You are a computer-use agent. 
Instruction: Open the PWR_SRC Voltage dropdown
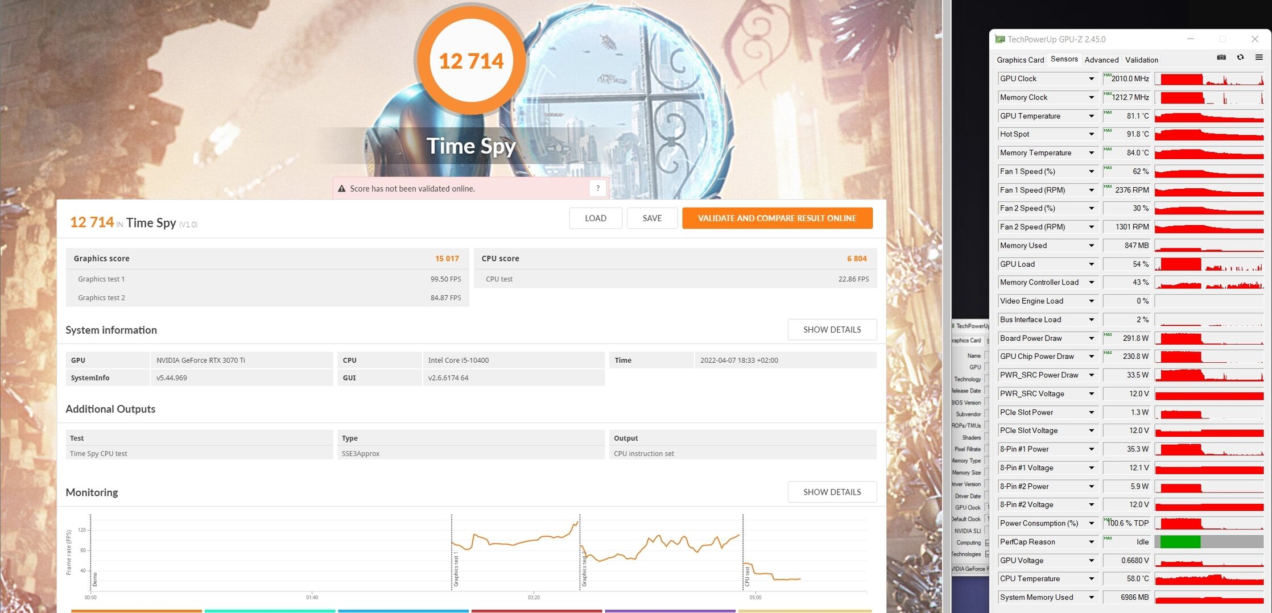(x=1091, y=394)
